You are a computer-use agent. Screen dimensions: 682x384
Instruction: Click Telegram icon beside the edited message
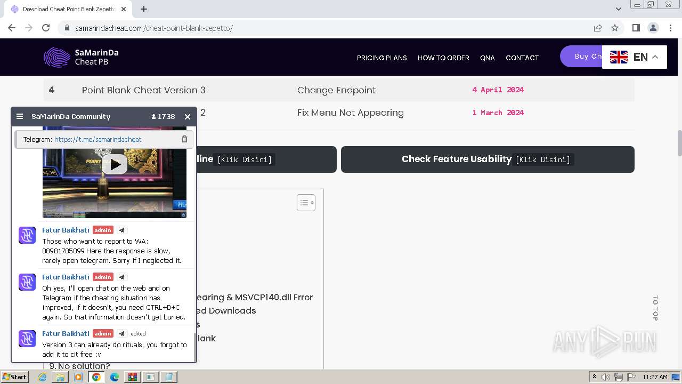tap(121, 334)
